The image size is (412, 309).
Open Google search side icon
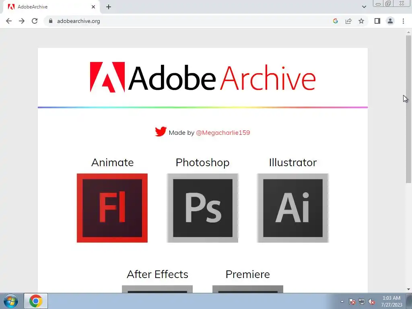point(335,21)
